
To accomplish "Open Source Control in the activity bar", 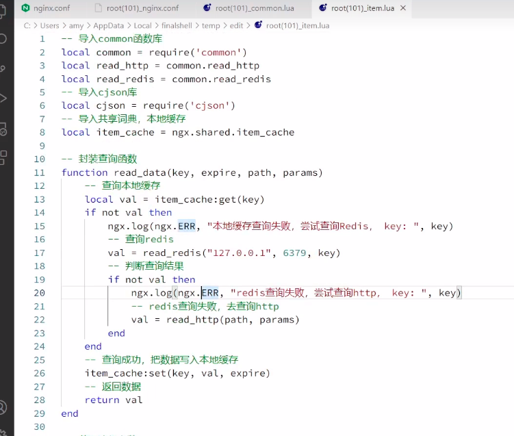I will pos(3,68).
